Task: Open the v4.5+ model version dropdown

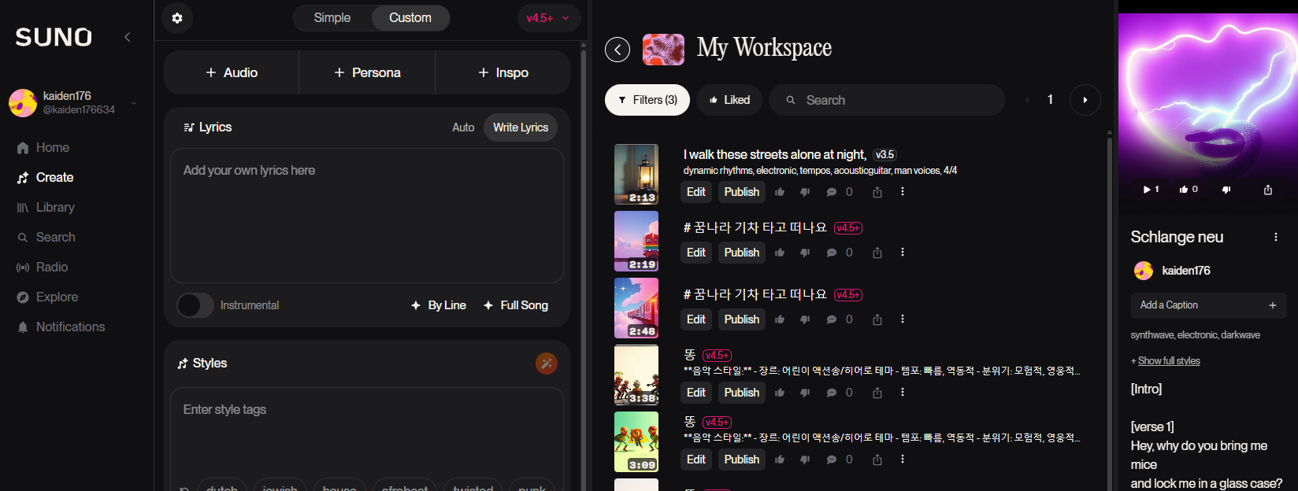Action: 549,18
